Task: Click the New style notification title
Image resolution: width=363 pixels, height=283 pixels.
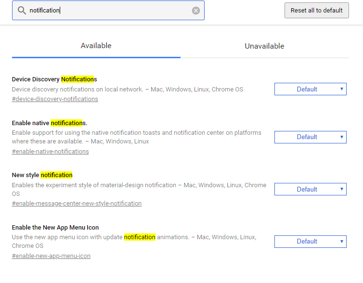Action: [42, 175]
